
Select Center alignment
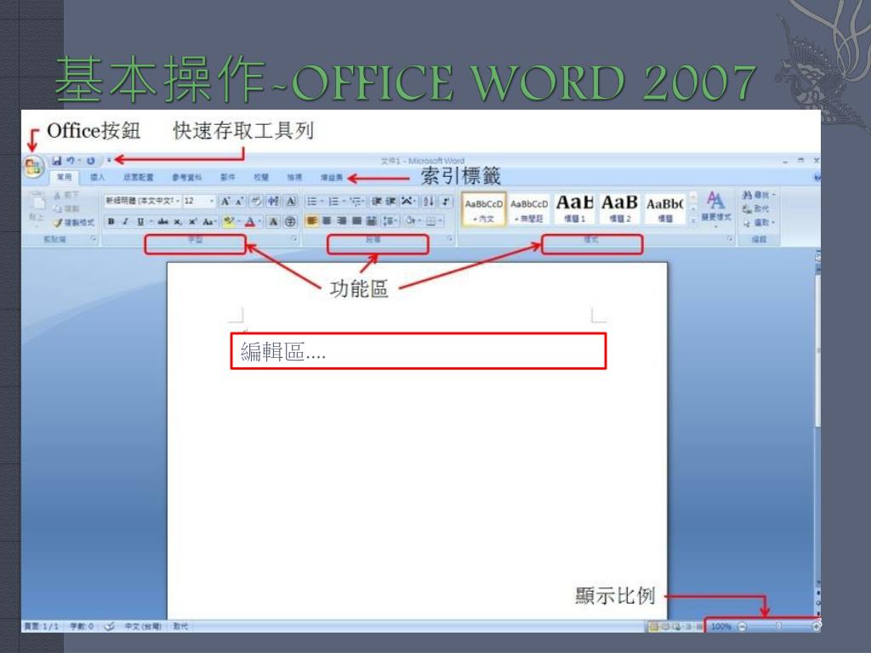tap(327, 221)
